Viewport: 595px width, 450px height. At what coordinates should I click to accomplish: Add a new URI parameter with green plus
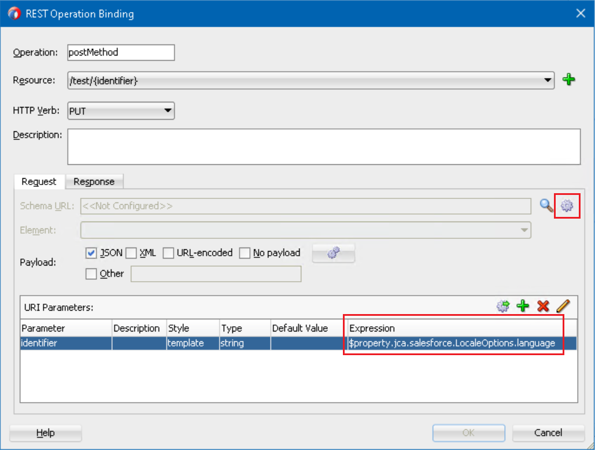pos(523,307)
